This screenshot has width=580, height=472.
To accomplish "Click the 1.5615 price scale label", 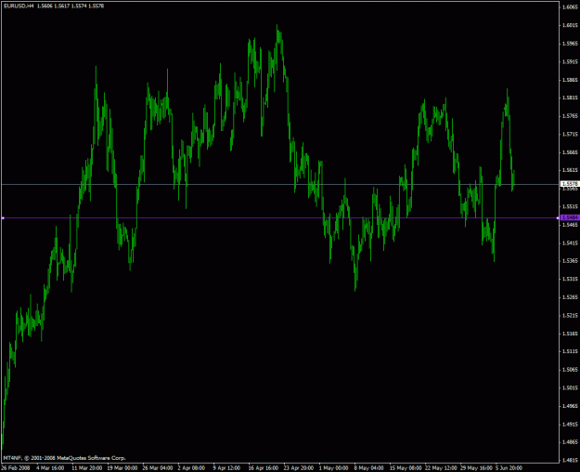I will point(570,170).
